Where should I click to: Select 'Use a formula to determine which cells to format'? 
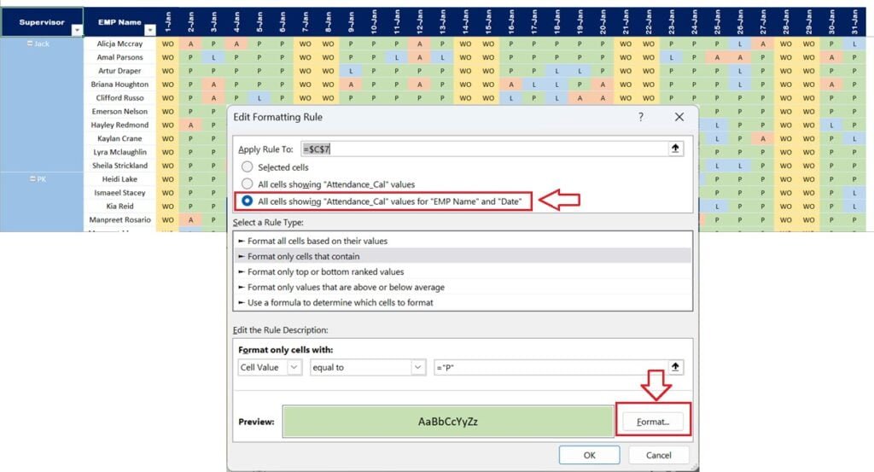coord(463,303)
